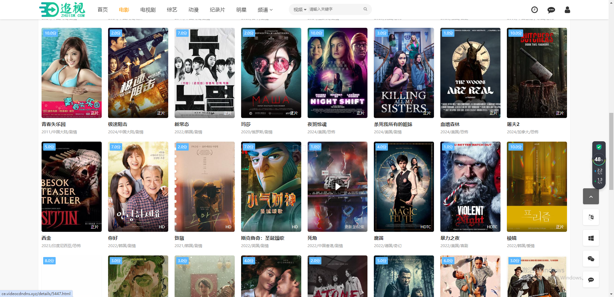614x297 pixels.
Task: Click the 极速阻击 action poster thumbnail
Action: click(x=138, y=73)
